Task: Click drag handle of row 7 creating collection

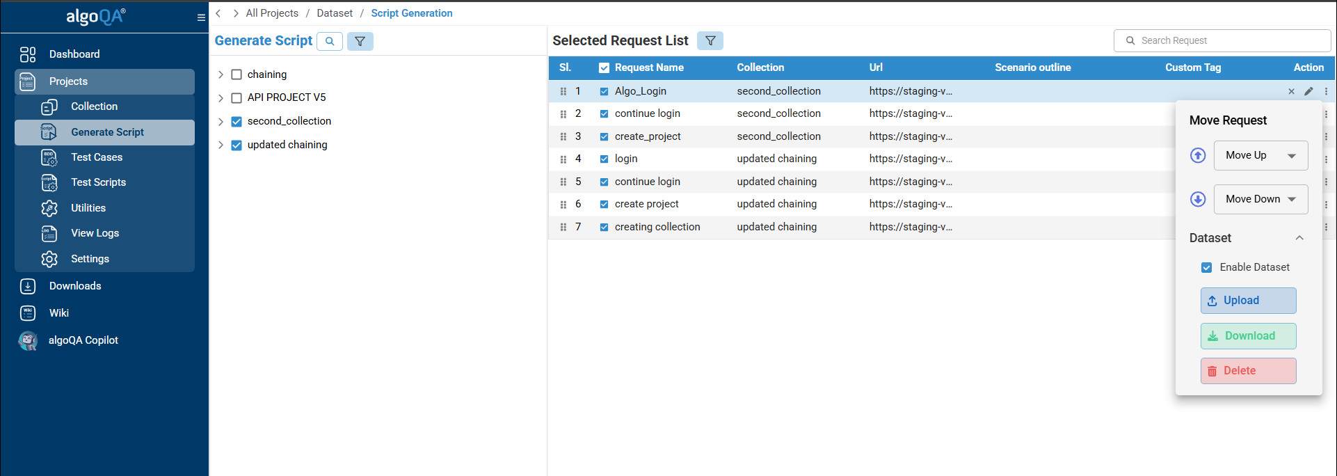Action: coord(563,227)
